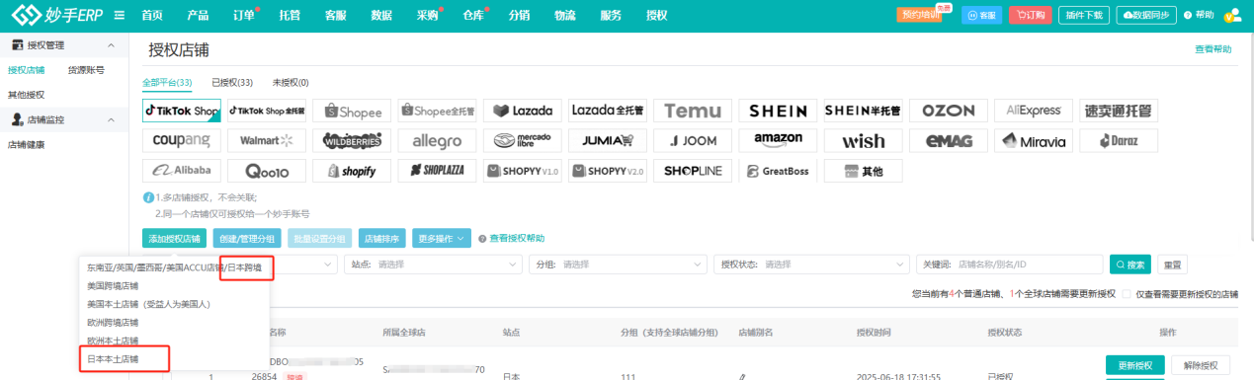Image resolution: width=1254 pixels, height=380 pixels.
Task: Switch to the 已授权(33) tab
Action: tap(232, 82)
